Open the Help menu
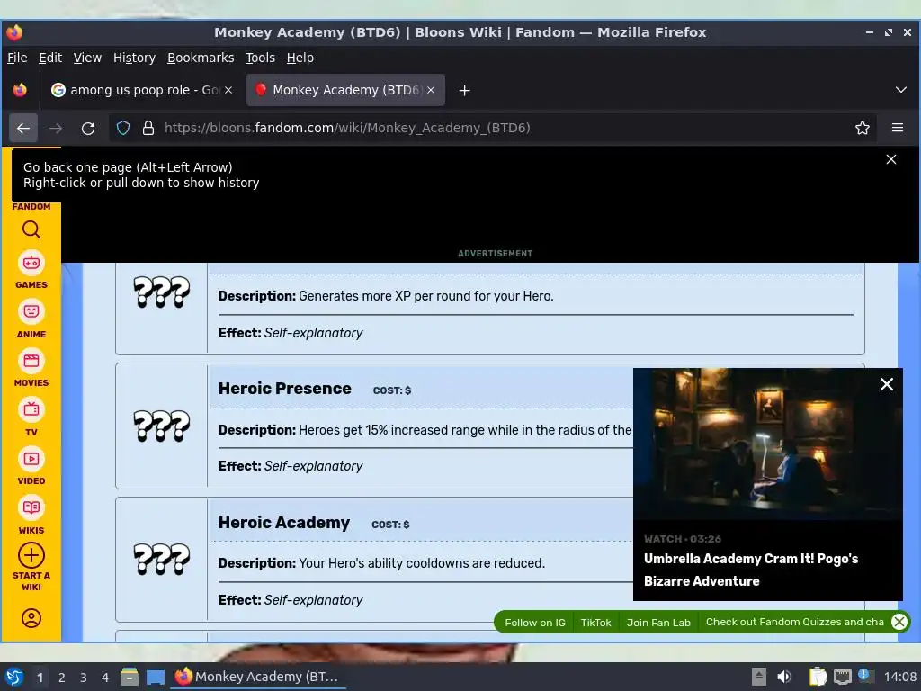Screen dimensions: 921x691 [x=300, y=58]
